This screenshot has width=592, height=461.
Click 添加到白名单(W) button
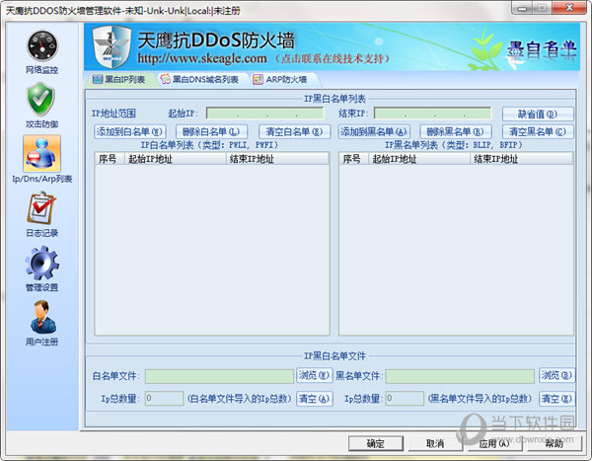point(129,131)
